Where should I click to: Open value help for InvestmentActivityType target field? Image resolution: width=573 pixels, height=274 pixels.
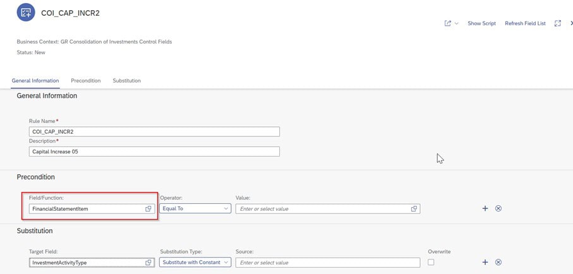click(148, 263)
